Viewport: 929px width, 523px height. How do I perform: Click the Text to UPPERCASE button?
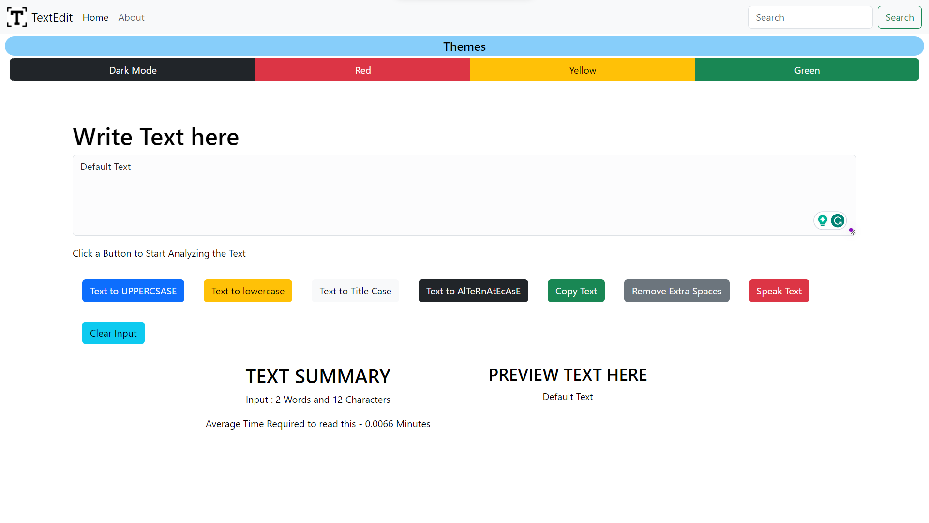(x=133, y=291)
